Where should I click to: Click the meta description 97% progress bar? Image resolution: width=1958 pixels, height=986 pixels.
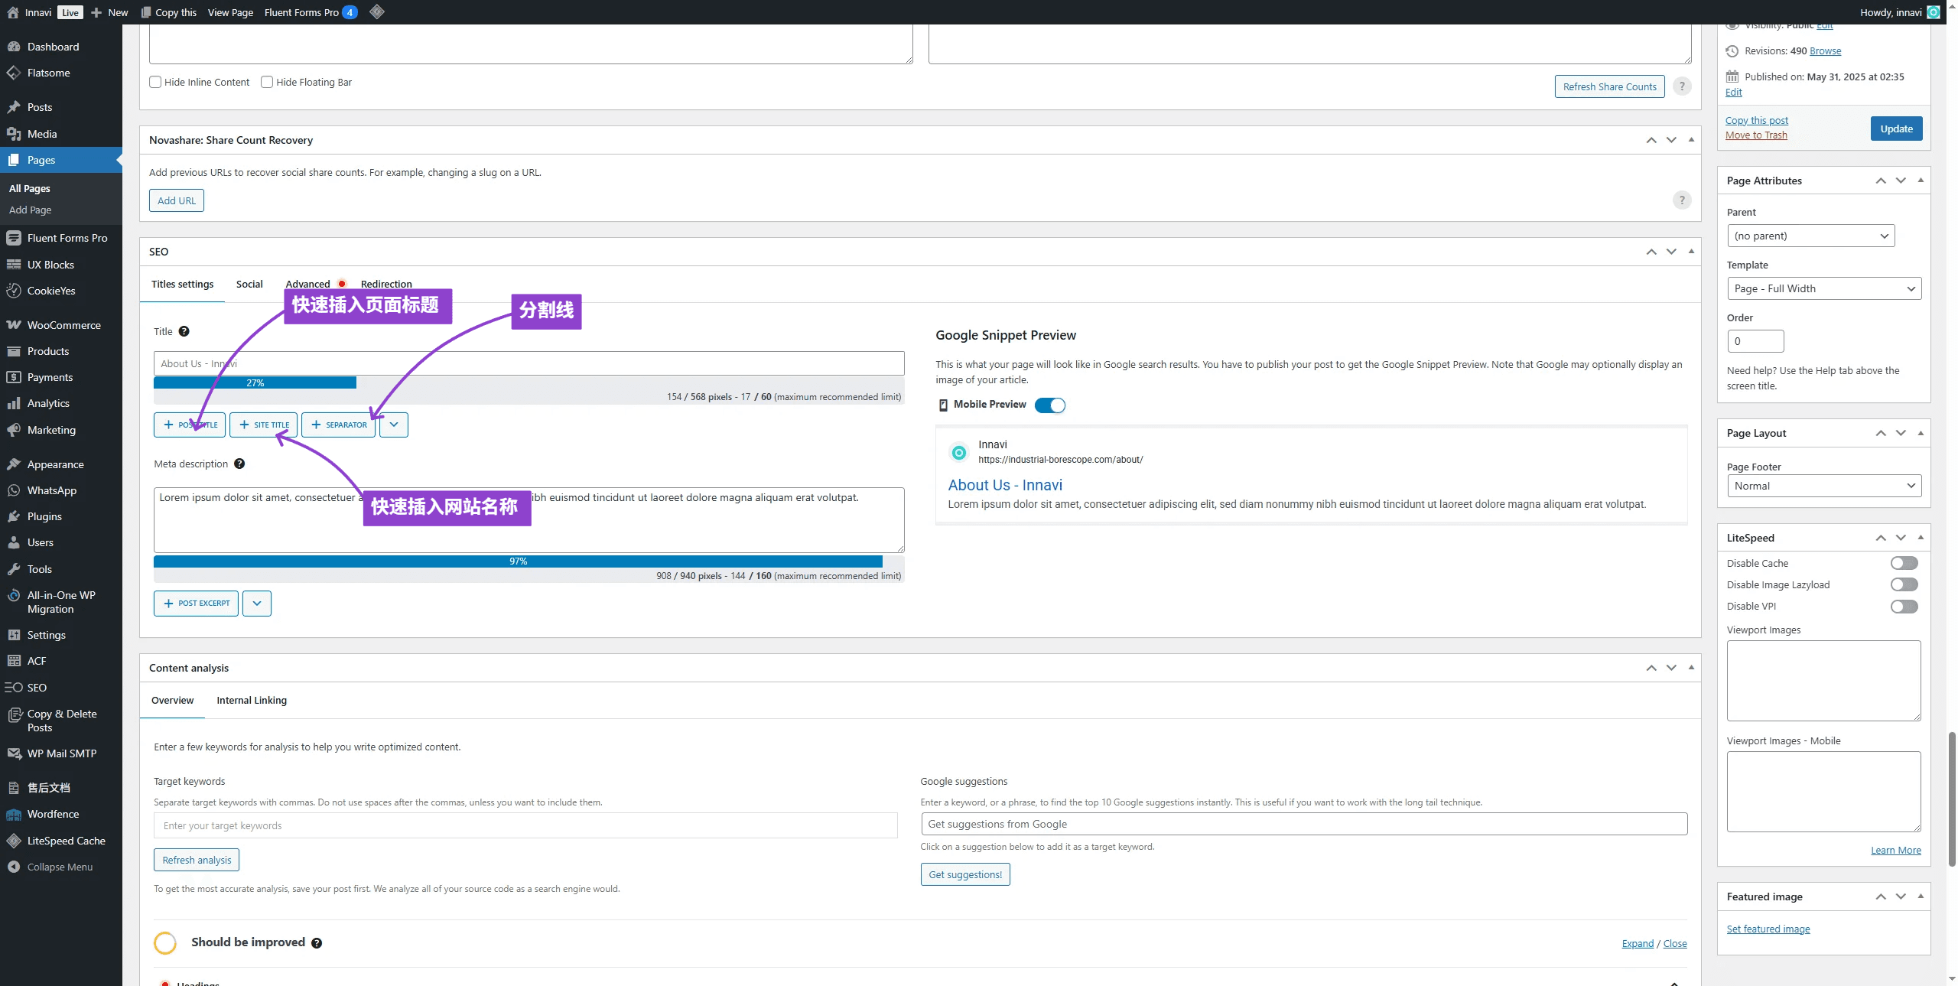coord(518,561)
